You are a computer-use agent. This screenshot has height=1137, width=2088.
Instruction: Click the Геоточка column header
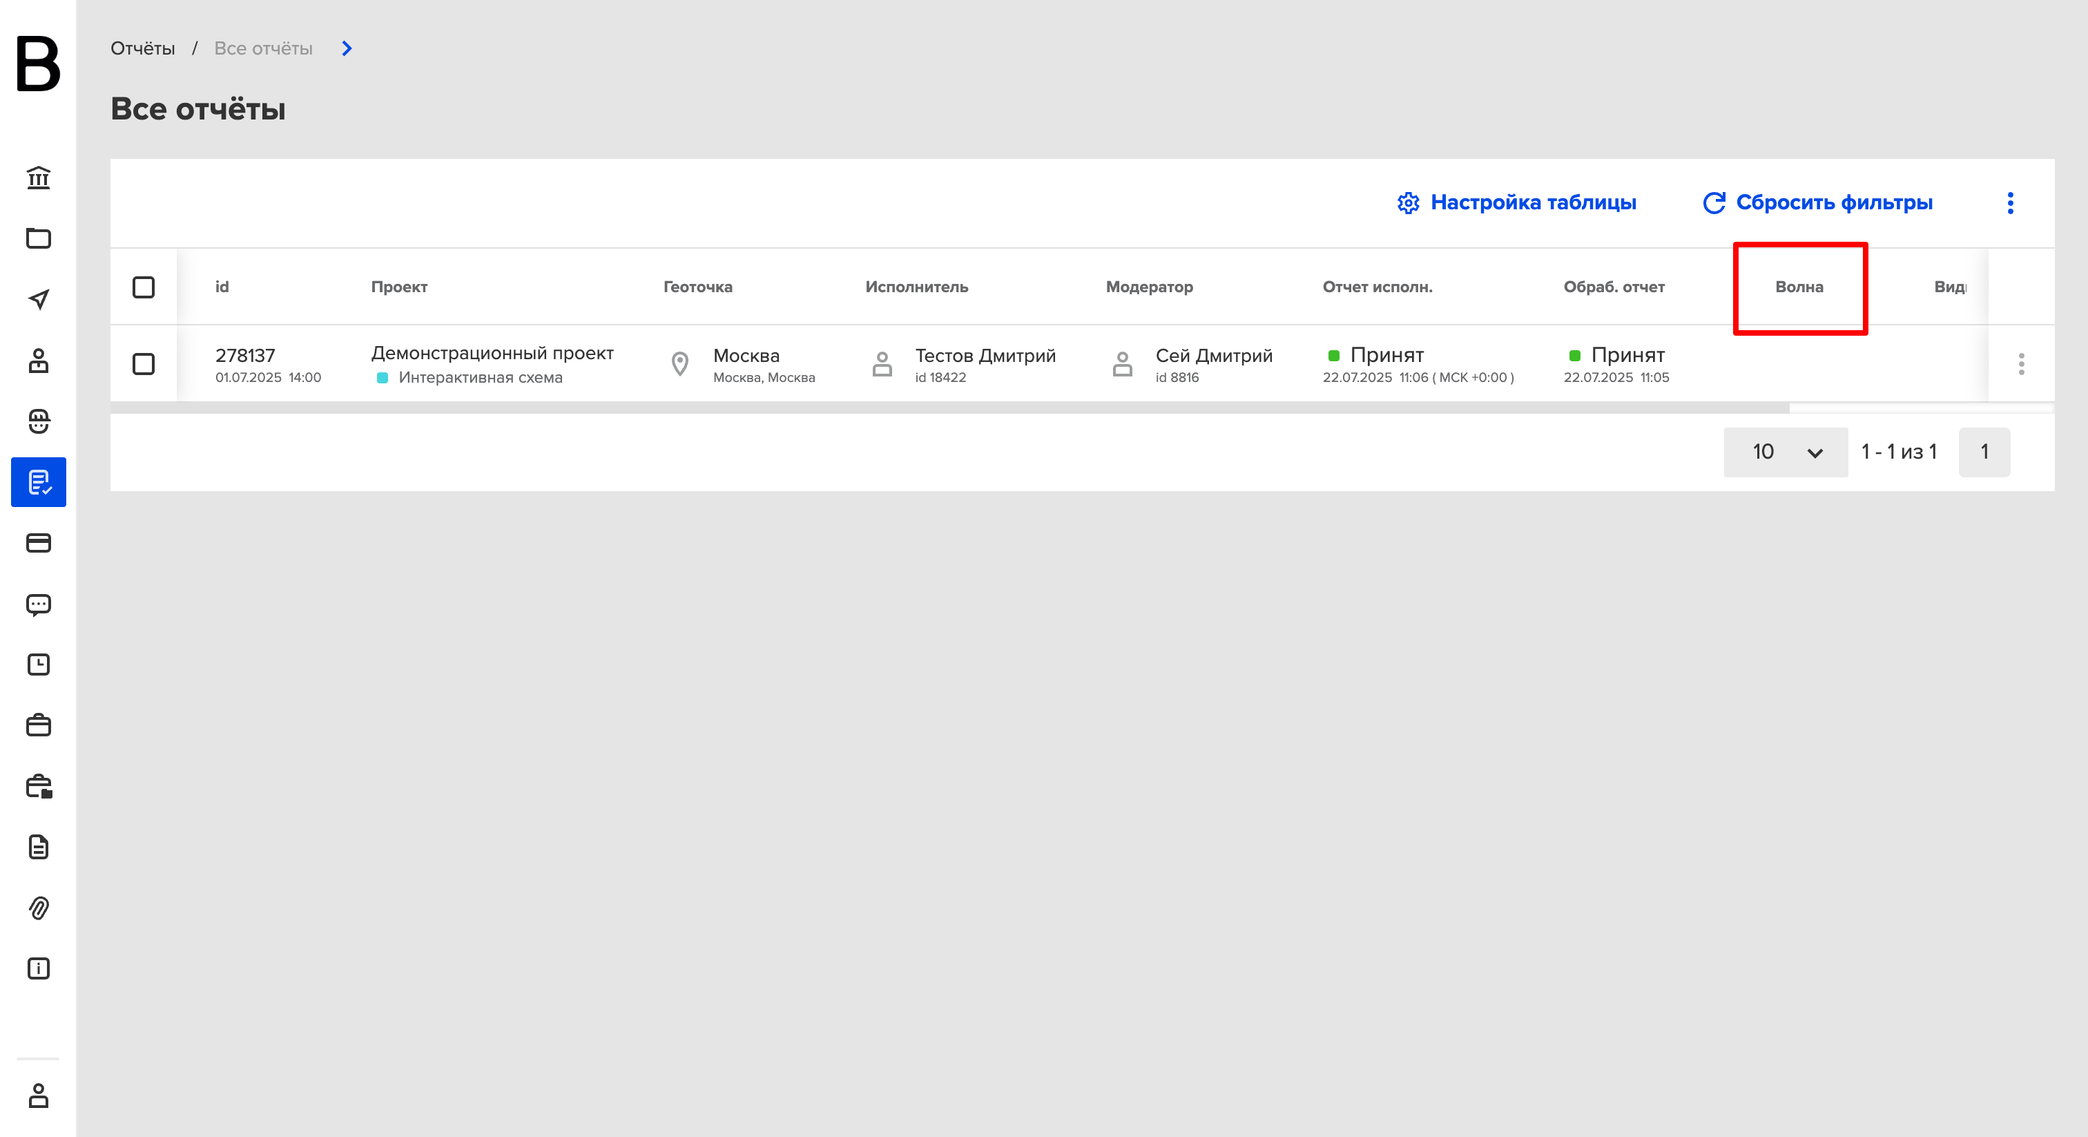coord(698,287)
